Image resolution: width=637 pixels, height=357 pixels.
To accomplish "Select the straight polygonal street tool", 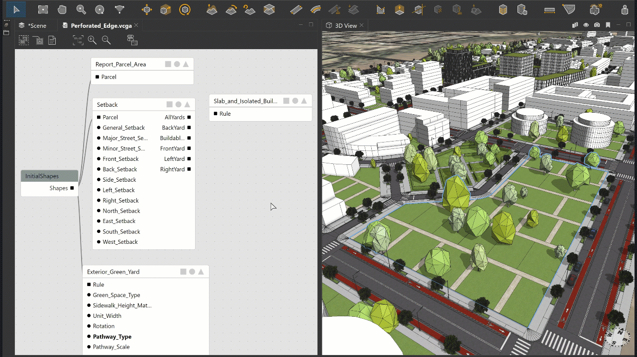I will pos(296,9).
